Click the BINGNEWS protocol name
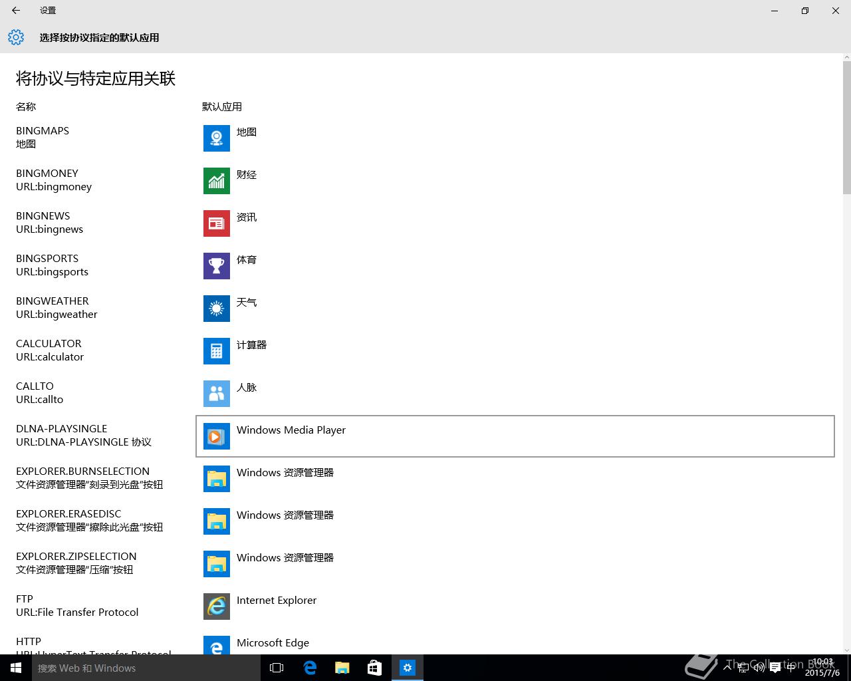The image size is (851, 681). point(43,216)
